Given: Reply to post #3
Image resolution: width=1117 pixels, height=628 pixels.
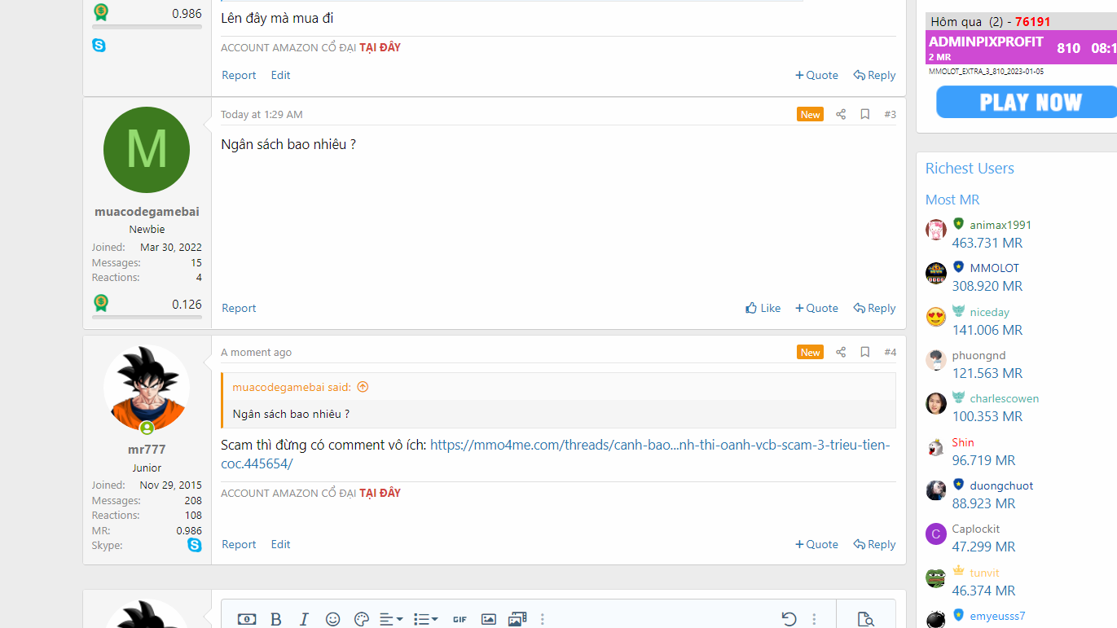Looking at the screenshot, I should click(x=875, y=308).
